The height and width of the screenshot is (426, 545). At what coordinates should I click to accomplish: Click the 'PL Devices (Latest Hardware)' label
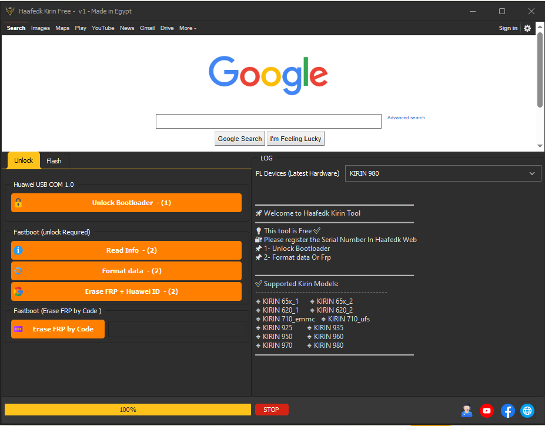[x=297, y=173]
